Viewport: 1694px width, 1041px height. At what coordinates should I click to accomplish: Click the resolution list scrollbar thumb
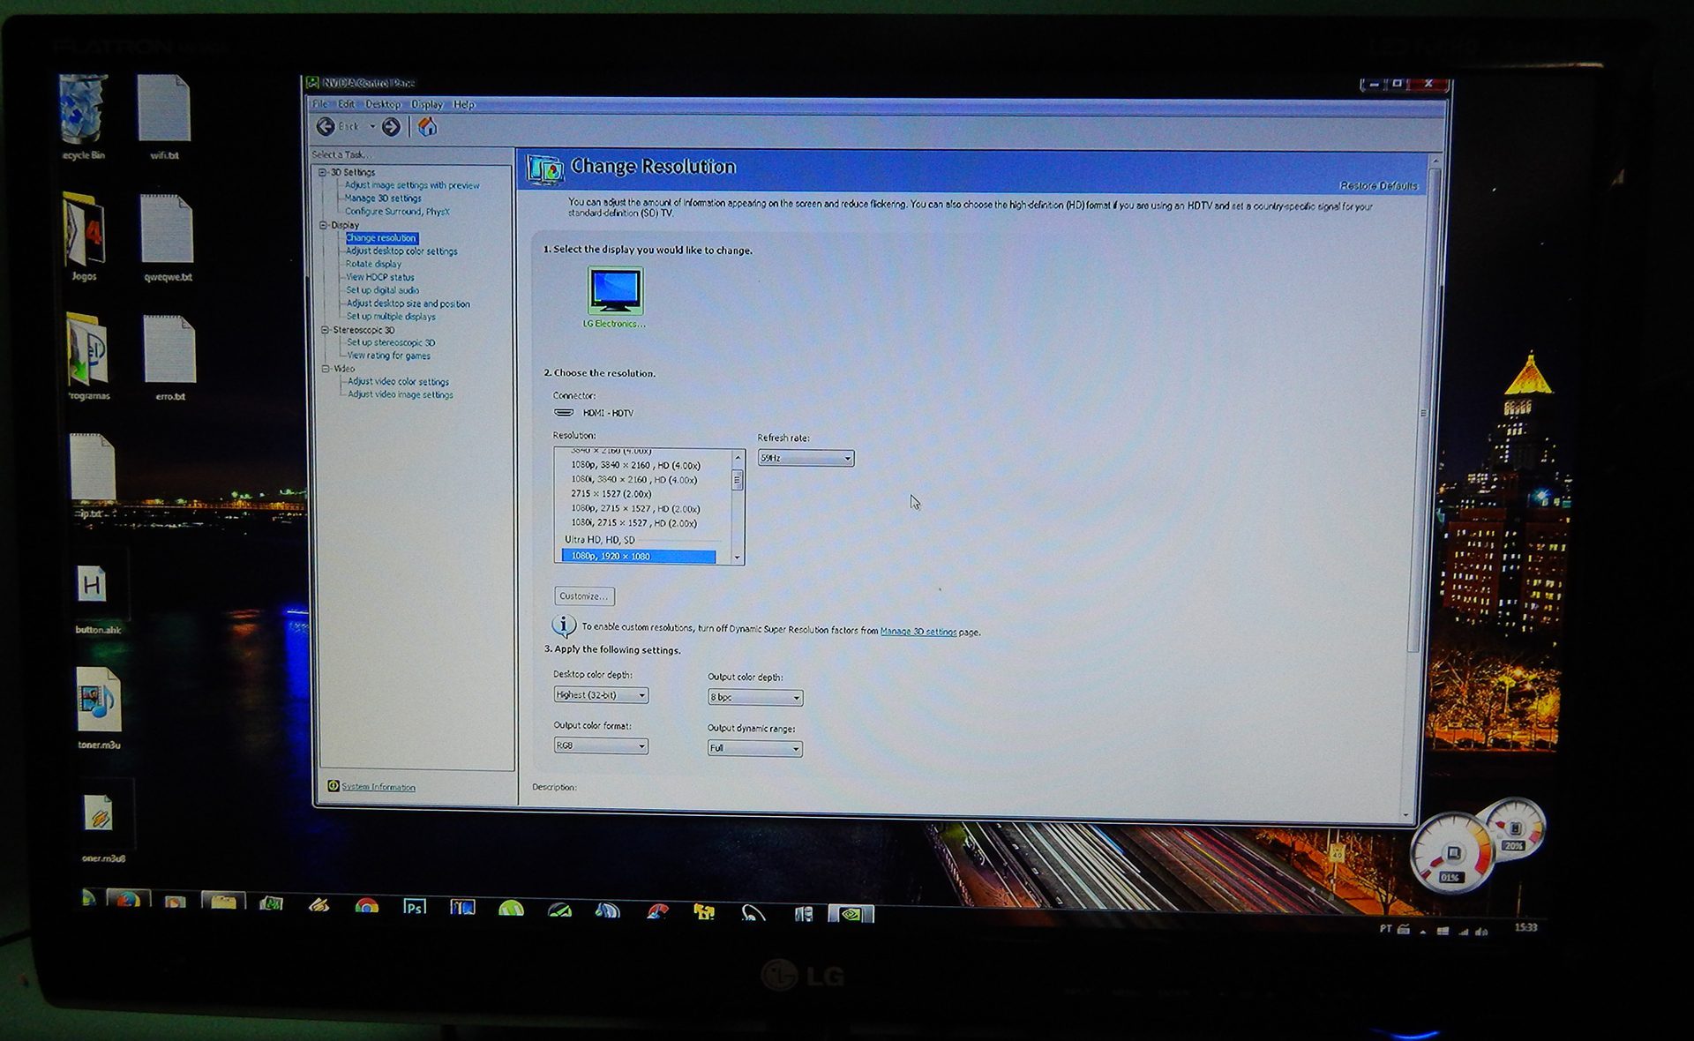pyautogui.click(x=738, y=480)
